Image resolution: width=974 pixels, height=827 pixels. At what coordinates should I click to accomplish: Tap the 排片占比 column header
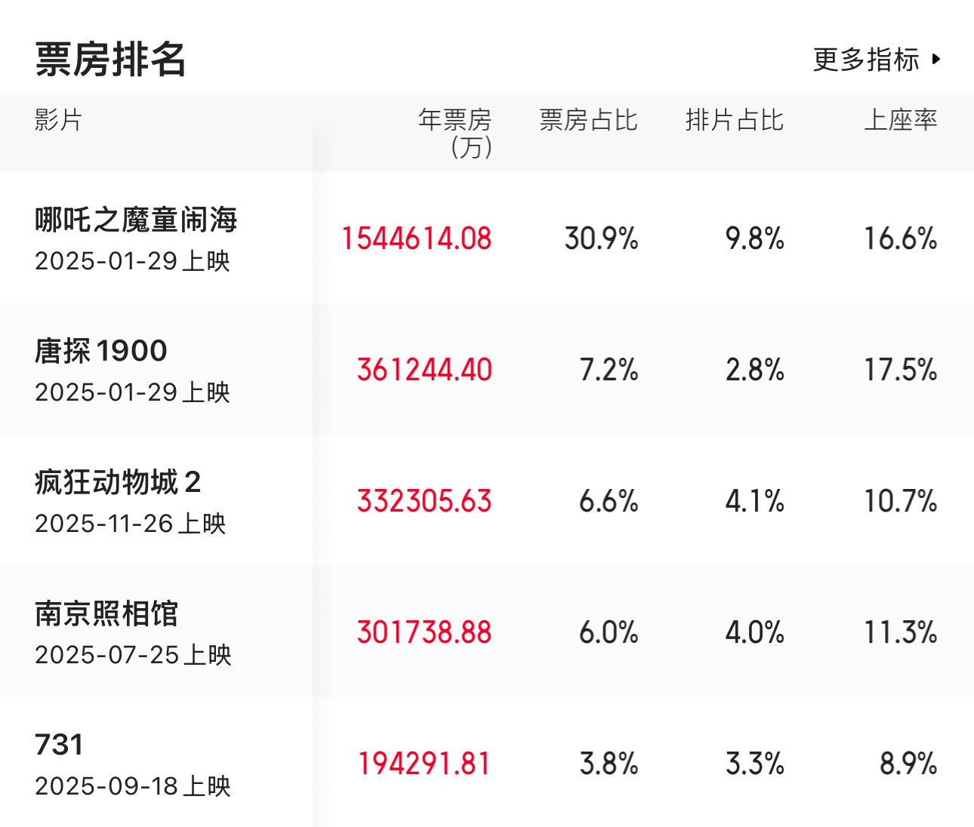tap(734, 120)
